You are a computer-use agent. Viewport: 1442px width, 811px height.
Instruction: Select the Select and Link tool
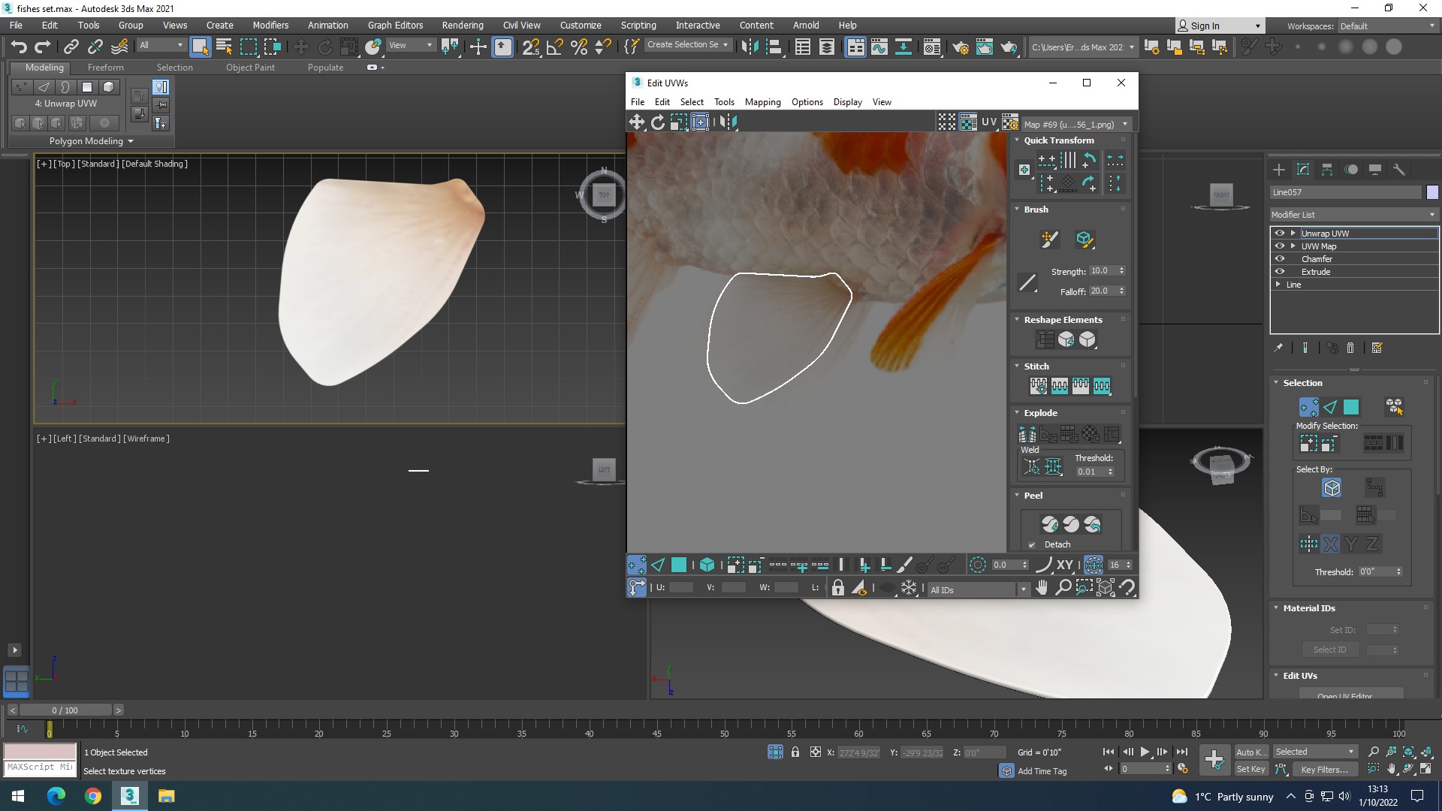71,47
